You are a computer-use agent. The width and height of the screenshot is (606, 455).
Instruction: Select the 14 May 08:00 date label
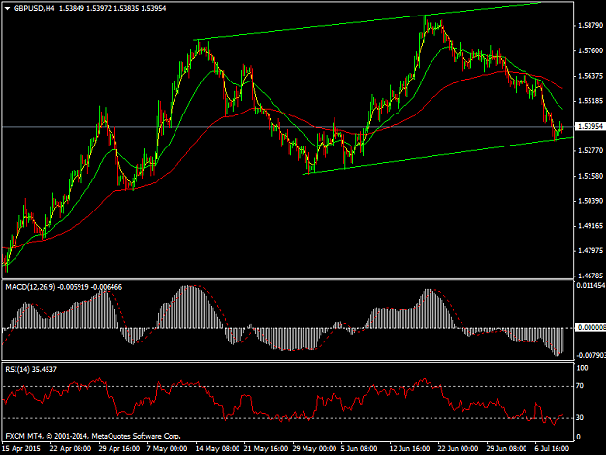pyautogui.click(x=217, y=449)
